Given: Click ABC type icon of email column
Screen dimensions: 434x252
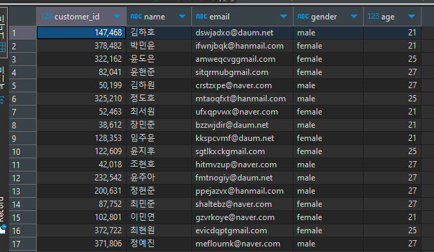Looking at the screenshot, I should click(x=202, y=17).
